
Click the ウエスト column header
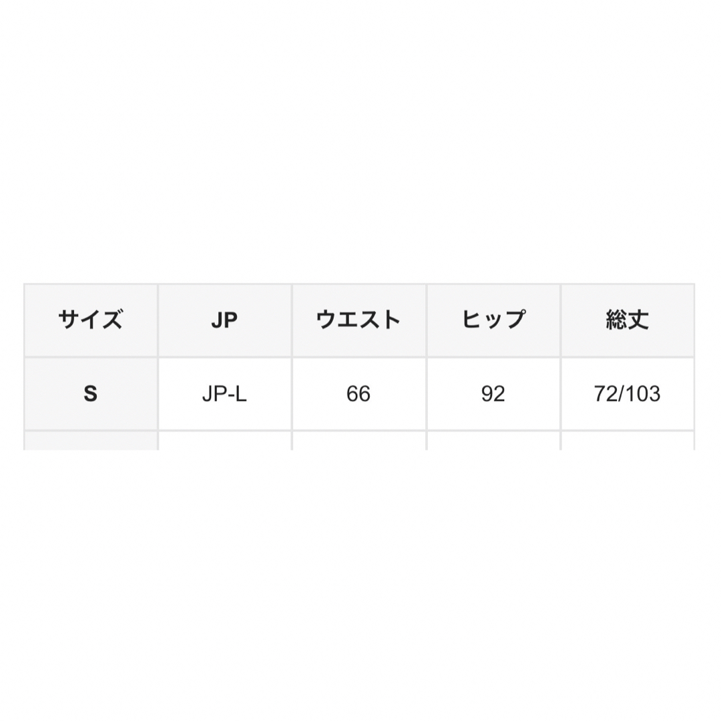coord(359,320)
